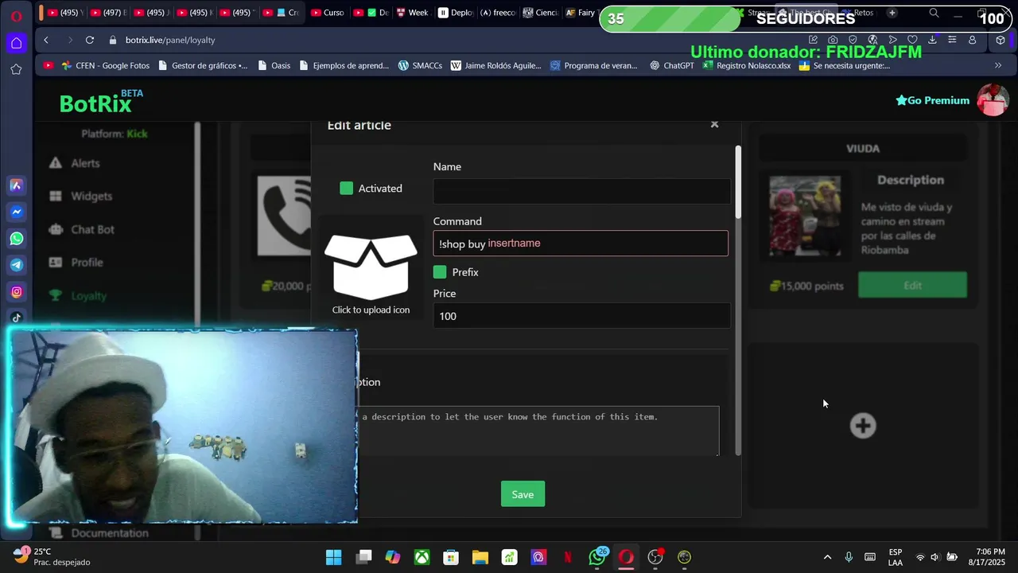Toggle the Activated checkbox

coord(346,188)
